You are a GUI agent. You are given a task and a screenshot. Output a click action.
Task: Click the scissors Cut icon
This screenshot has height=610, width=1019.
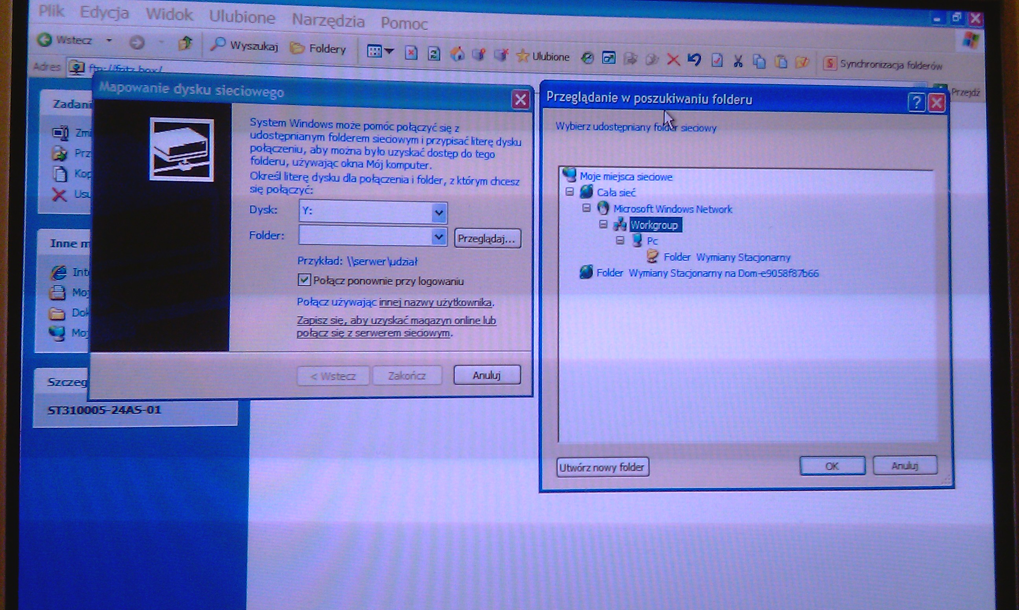[738, 61]
